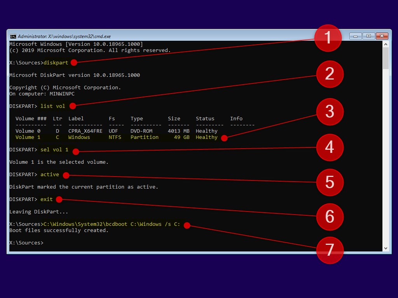Click the final 'X:\Sources>' prompt
This screenshot has width=398, height=298.
tap(26, 243)
